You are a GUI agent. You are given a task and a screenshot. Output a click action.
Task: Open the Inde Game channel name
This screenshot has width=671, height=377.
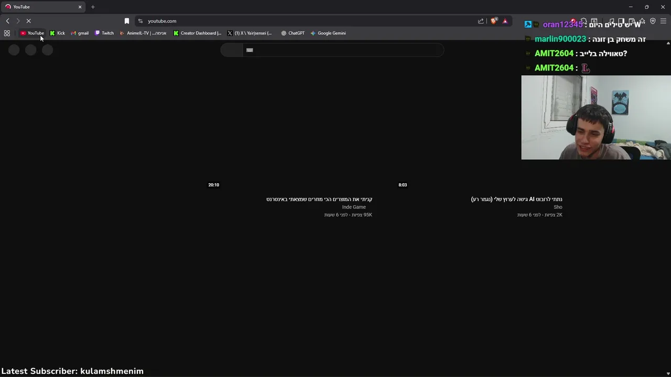(354, 207)
